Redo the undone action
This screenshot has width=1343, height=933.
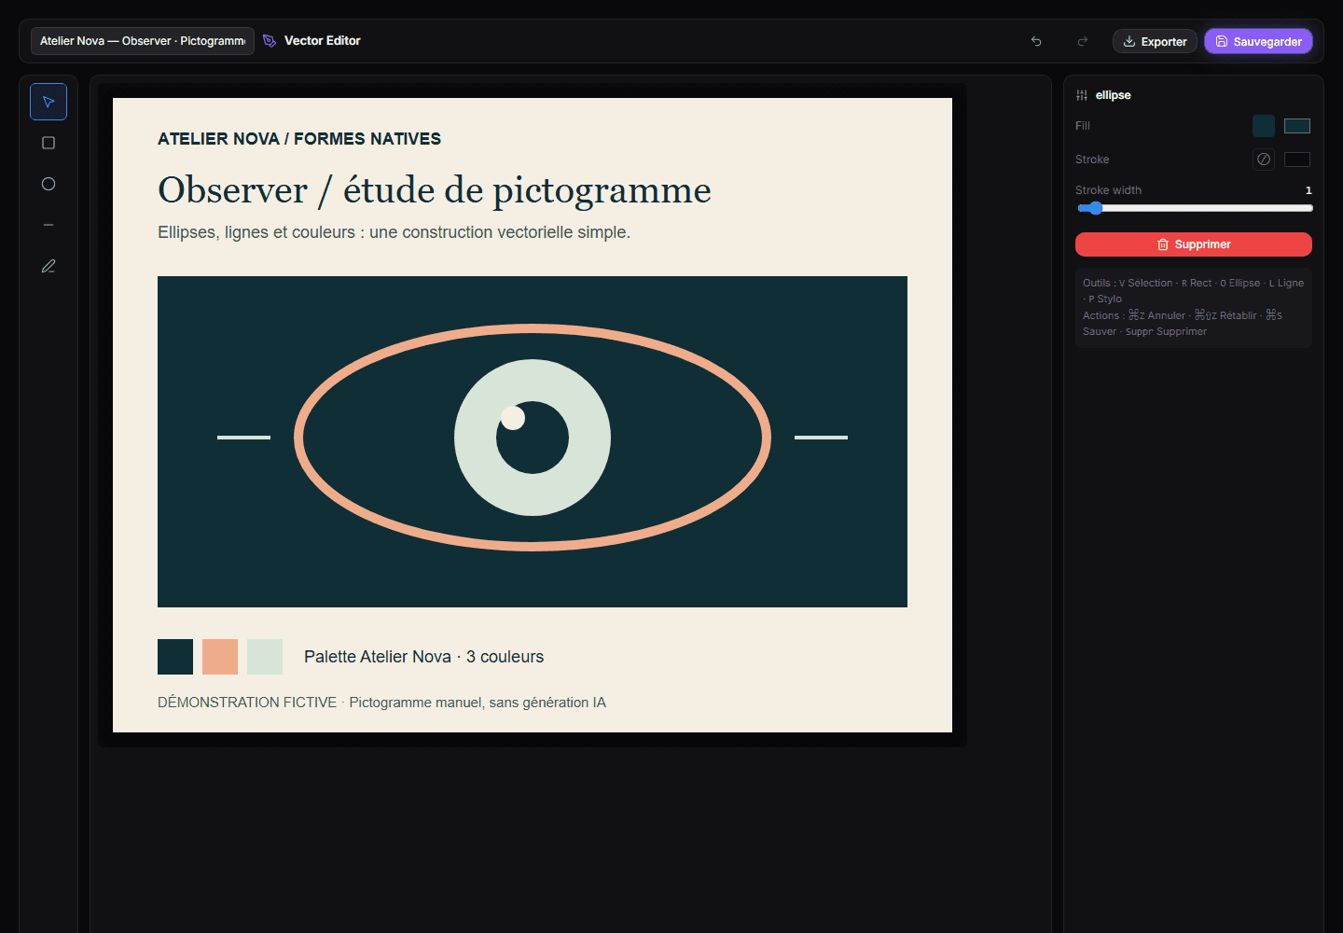click(x=1083, y=41)
